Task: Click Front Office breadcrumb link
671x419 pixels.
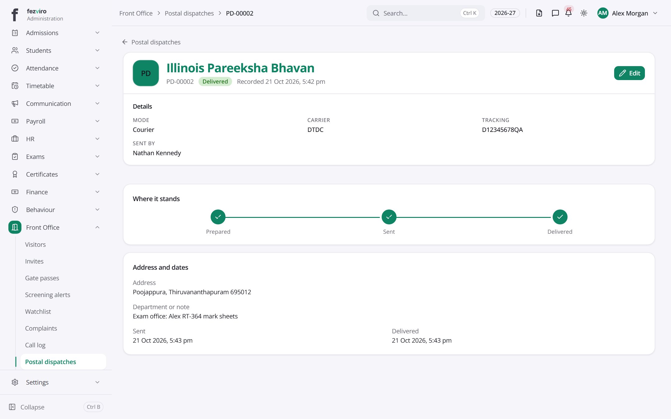Action: click(x=136, y=13)
